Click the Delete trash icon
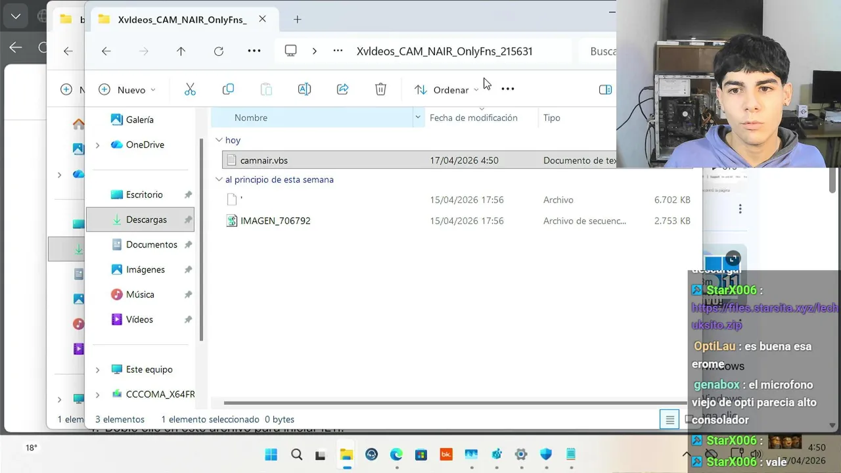 380,89
